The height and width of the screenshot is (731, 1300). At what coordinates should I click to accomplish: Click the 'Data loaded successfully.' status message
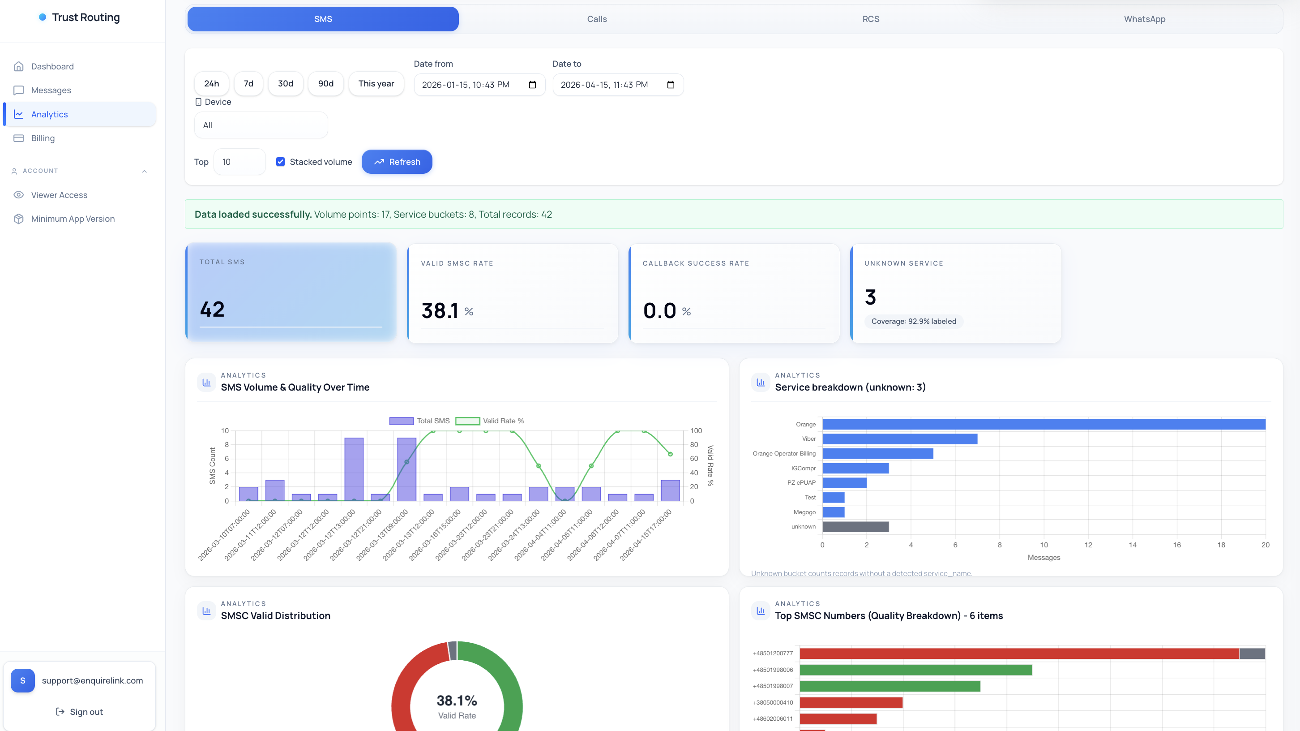[x=253, y=215]
